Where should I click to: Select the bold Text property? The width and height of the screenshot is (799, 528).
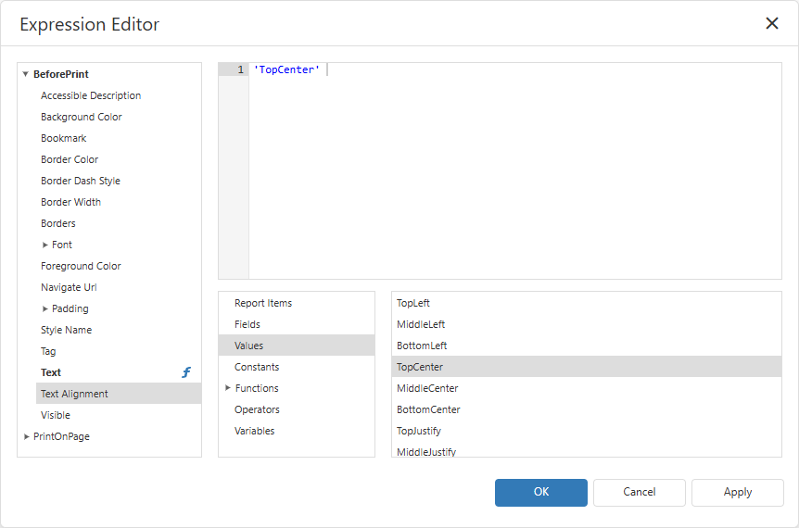[51, 372]
